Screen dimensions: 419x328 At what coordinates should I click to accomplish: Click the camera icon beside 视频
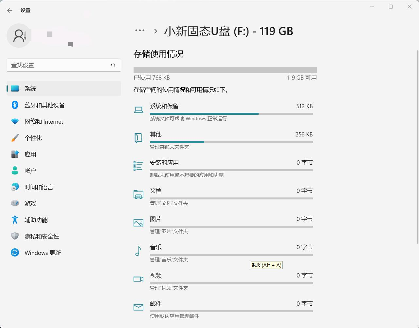138,279
